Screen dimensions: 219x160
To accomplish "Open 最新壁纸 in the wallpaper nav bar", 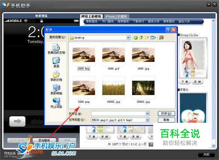I will point(92,21).
